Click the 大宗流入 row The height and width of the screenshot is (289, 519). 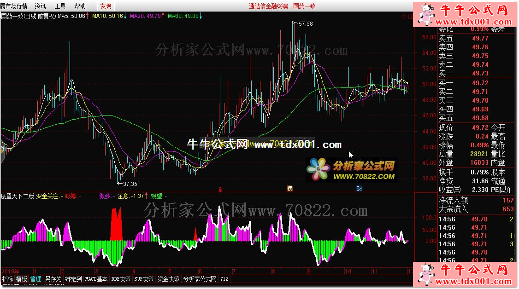coord(476,209)
